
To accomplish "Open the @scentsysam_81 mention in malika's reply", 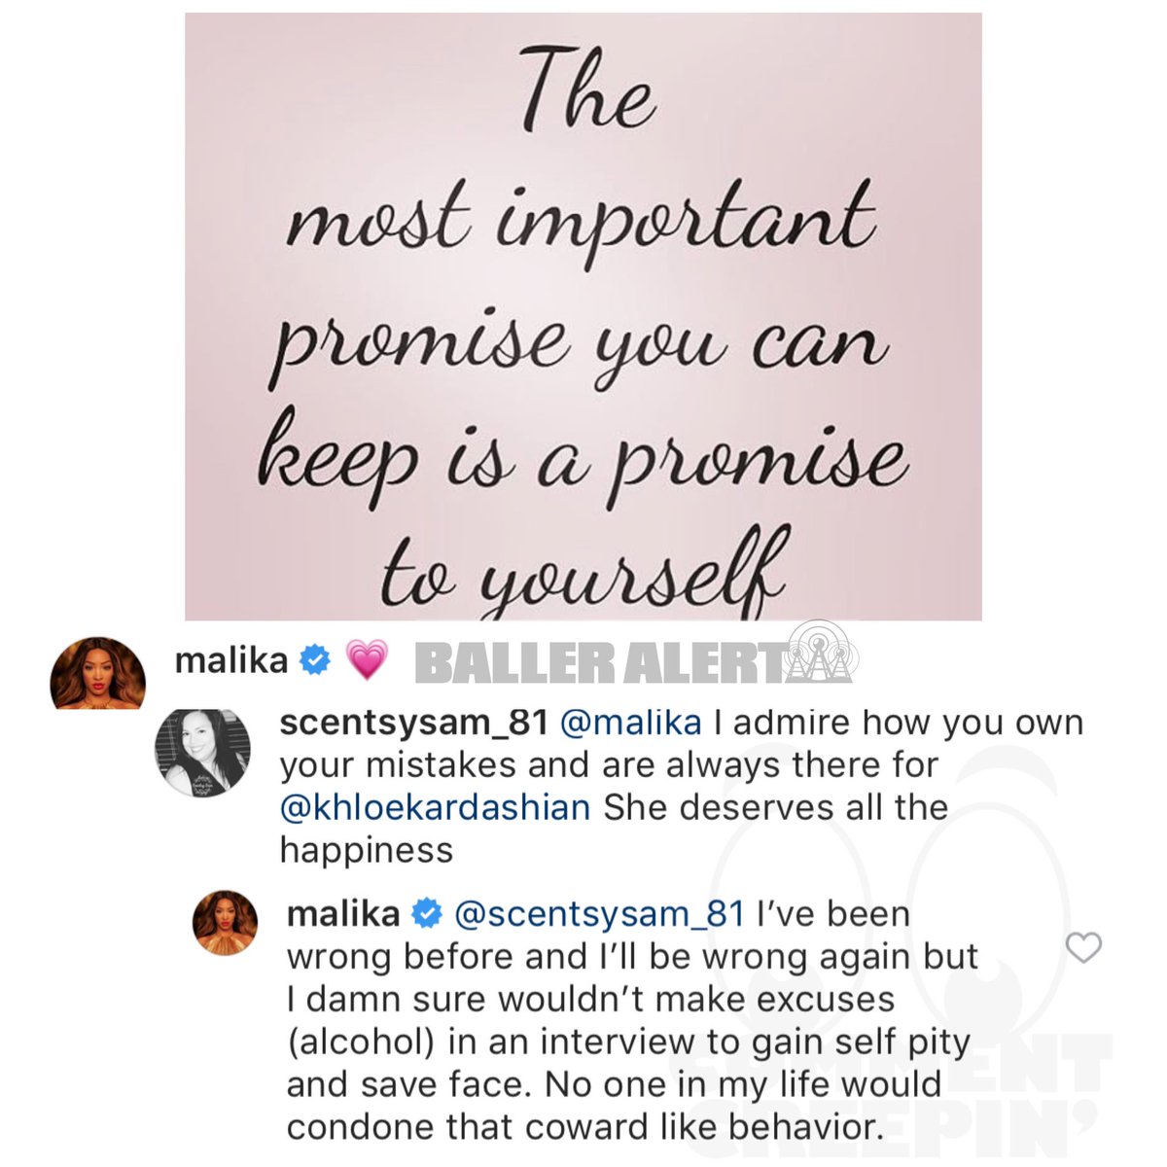I will 599,914.
